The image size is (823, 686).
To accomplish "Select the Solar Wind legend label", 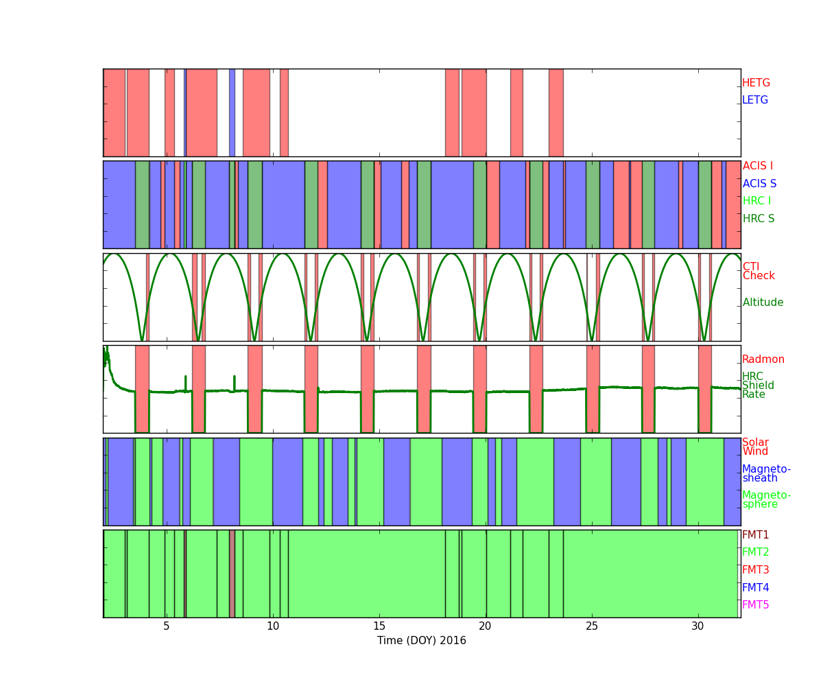I will [x=755, y=447].
